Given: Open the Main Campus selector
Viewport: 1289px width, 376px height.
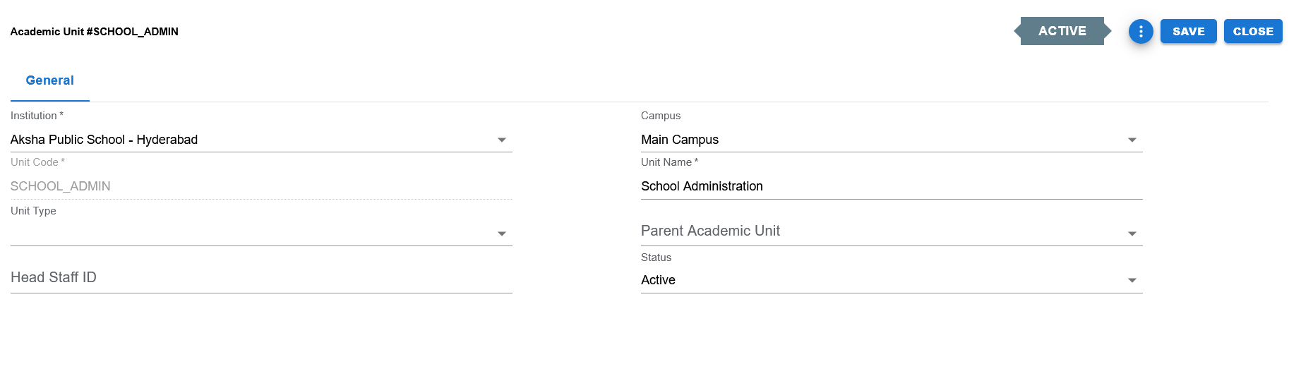Looking at the screenshot, I should pos(892,140).
